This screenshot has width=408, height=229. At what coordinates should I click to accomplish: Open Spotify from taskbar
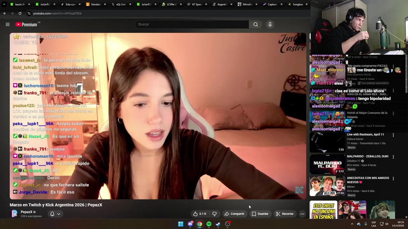pos(209,224)
